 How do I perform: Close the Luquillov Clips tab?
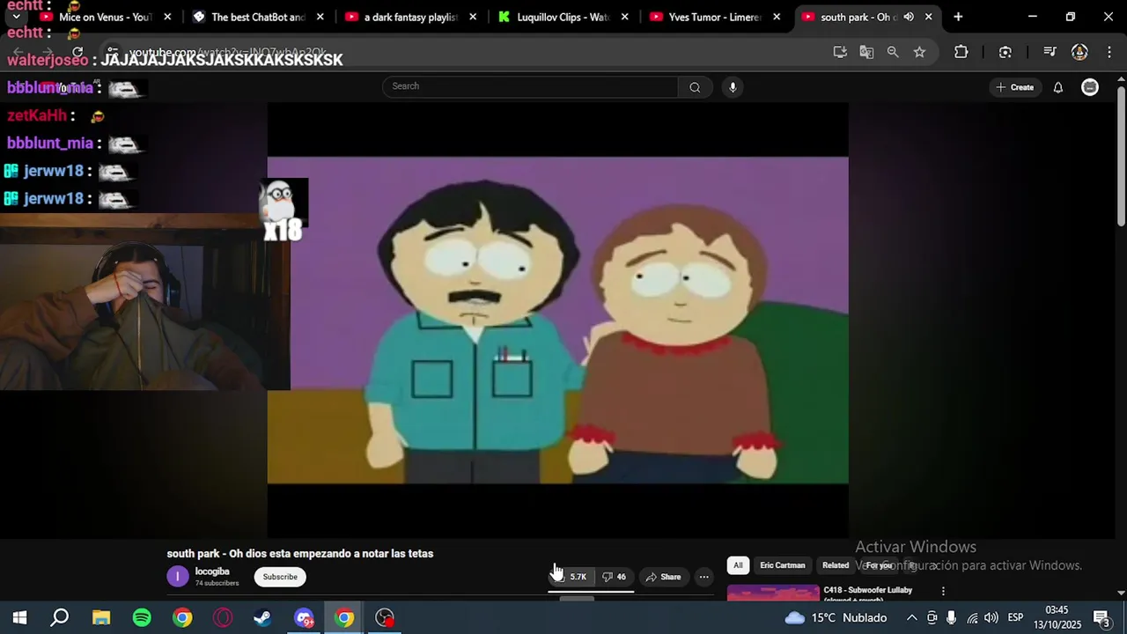tap(624, 17)
